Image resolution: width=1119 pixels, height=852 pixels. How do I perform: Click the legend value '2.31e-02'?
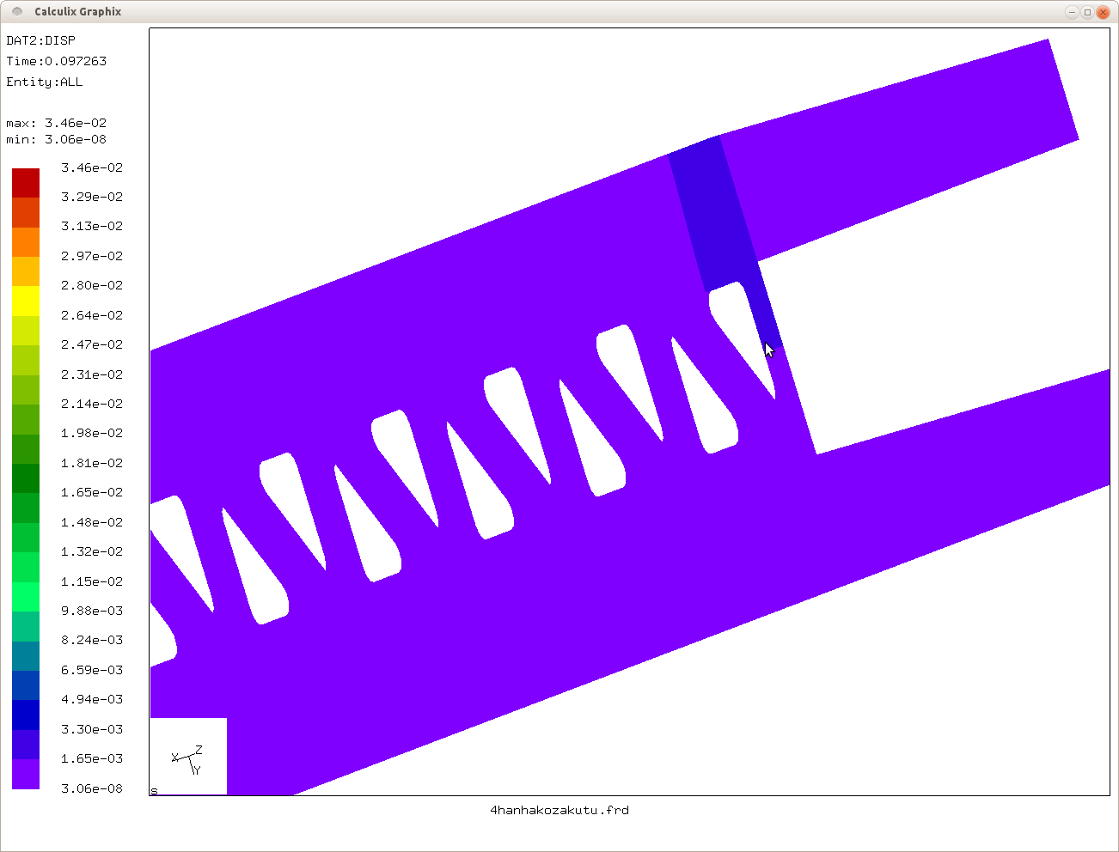92,374
